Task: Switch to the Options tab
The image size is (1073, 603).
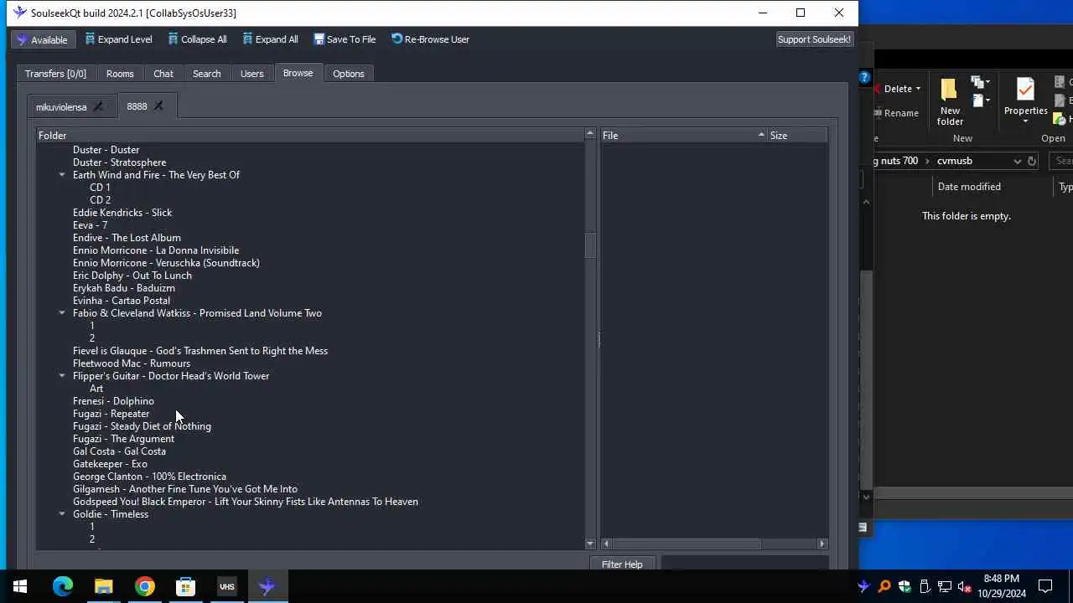Action: click(349, 74)
